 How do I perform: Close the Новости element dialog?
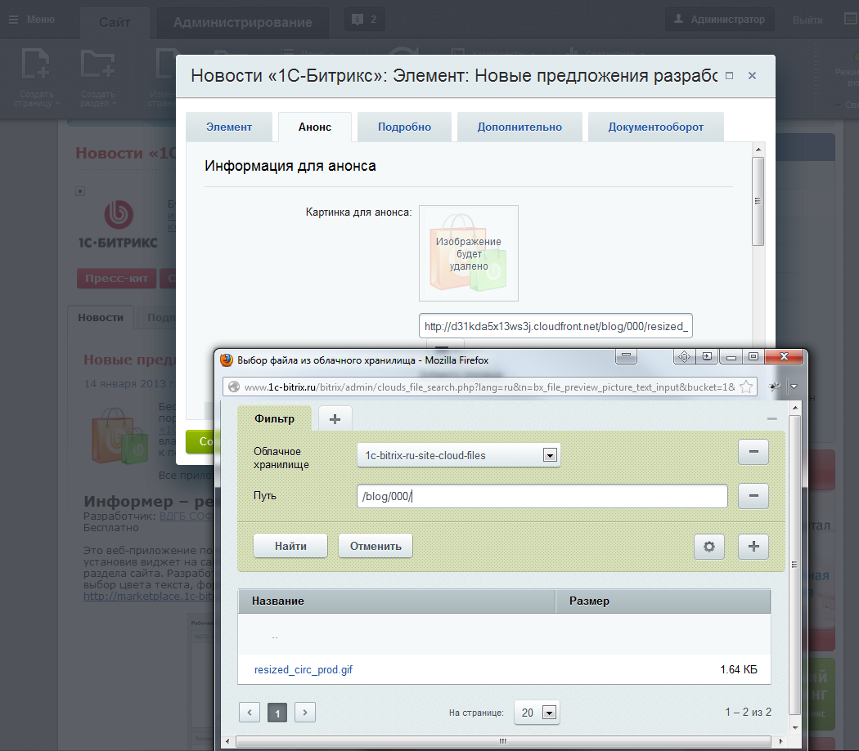pyautogui.click(x=752, y=75)
